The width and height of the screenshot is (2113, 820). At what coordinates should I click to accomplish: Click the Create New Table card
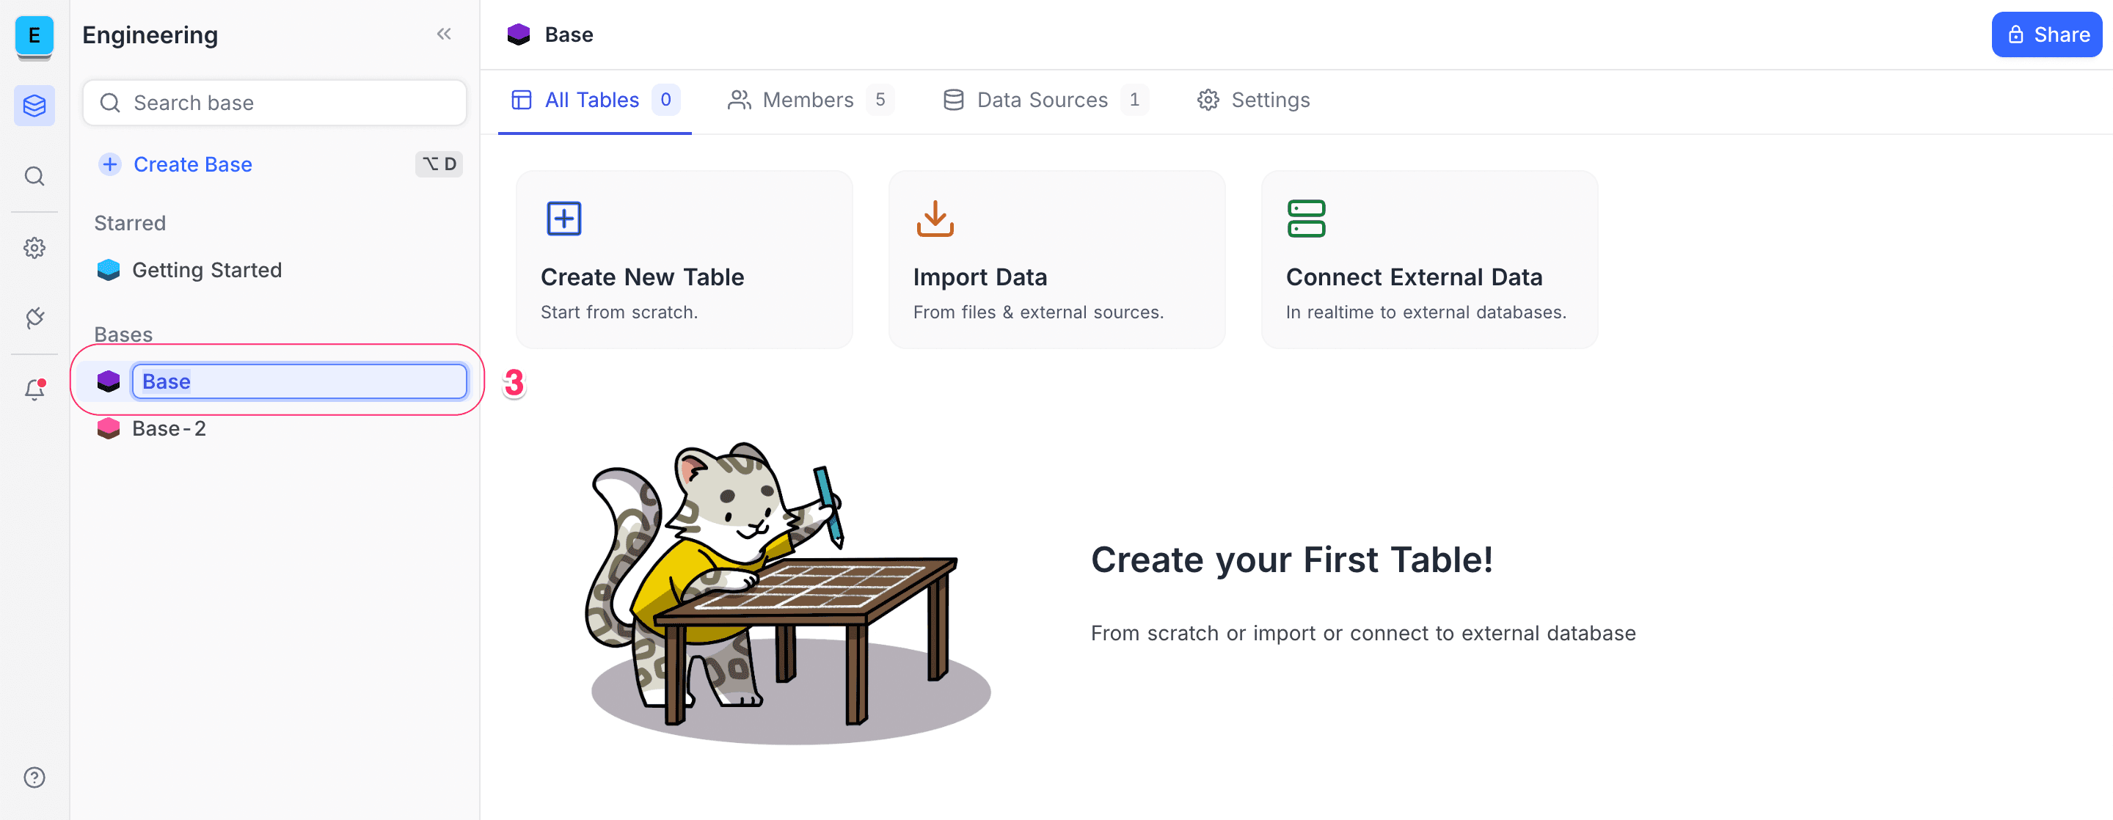[x=683, y=259]
